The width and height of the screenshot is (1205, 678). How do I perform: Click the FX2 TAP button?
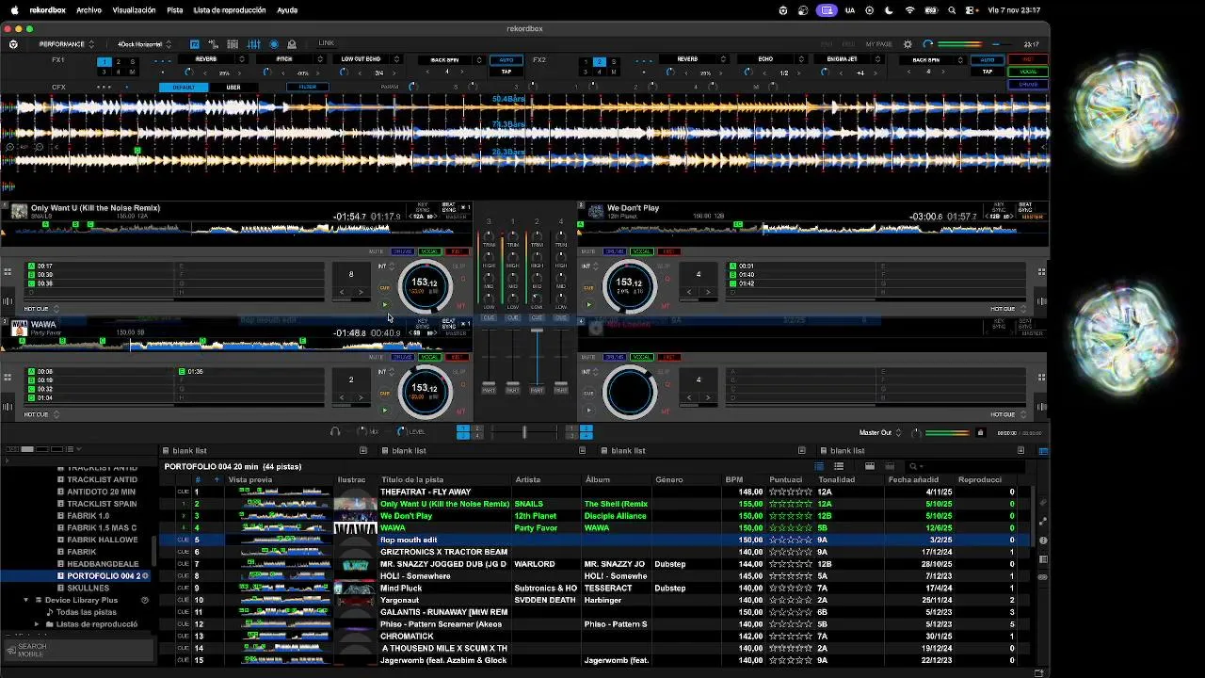coord(988,72)
